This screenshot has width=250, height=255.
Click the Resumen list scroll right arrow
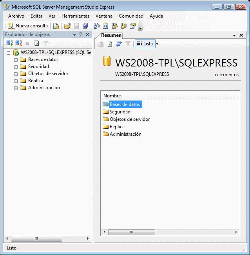[236, 232]
